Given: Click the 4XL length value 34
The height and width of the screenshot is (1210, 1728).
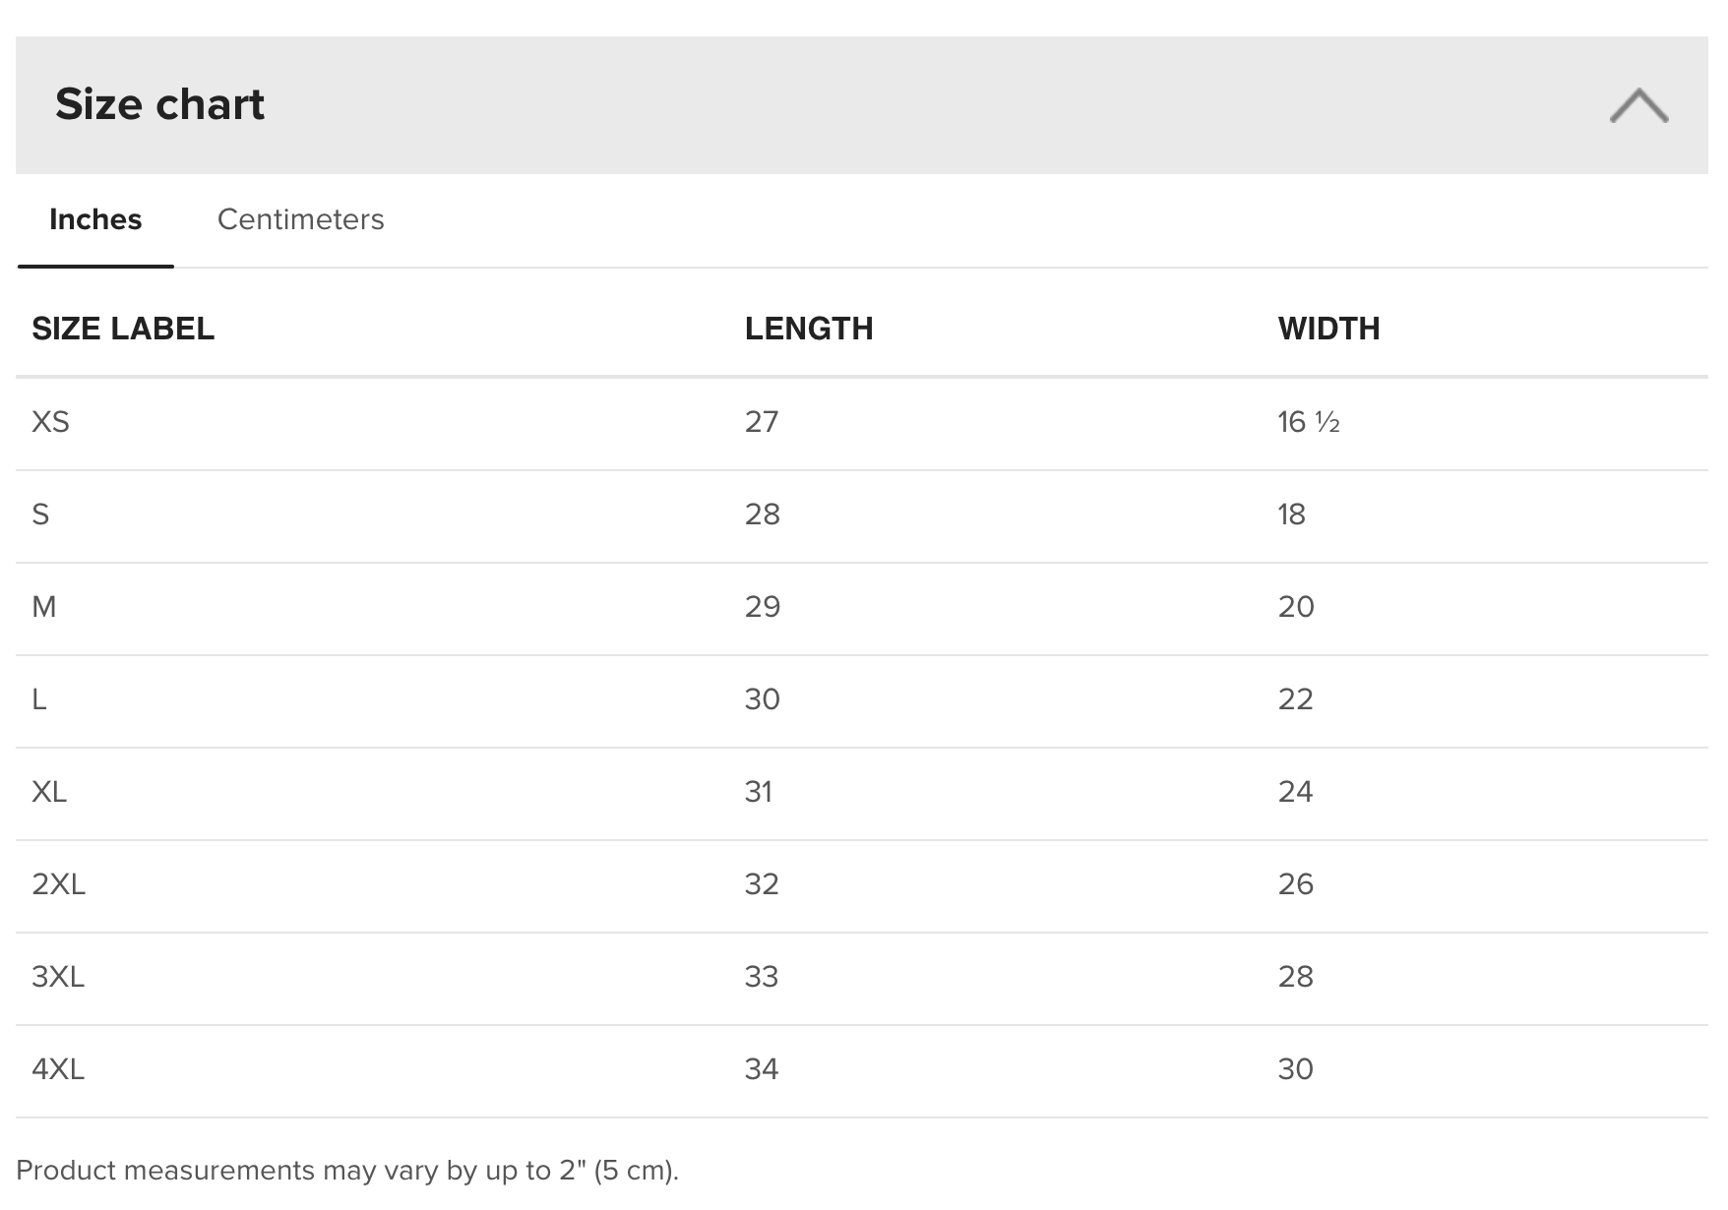Looking at the screenshot, I should coord(762,1069).
